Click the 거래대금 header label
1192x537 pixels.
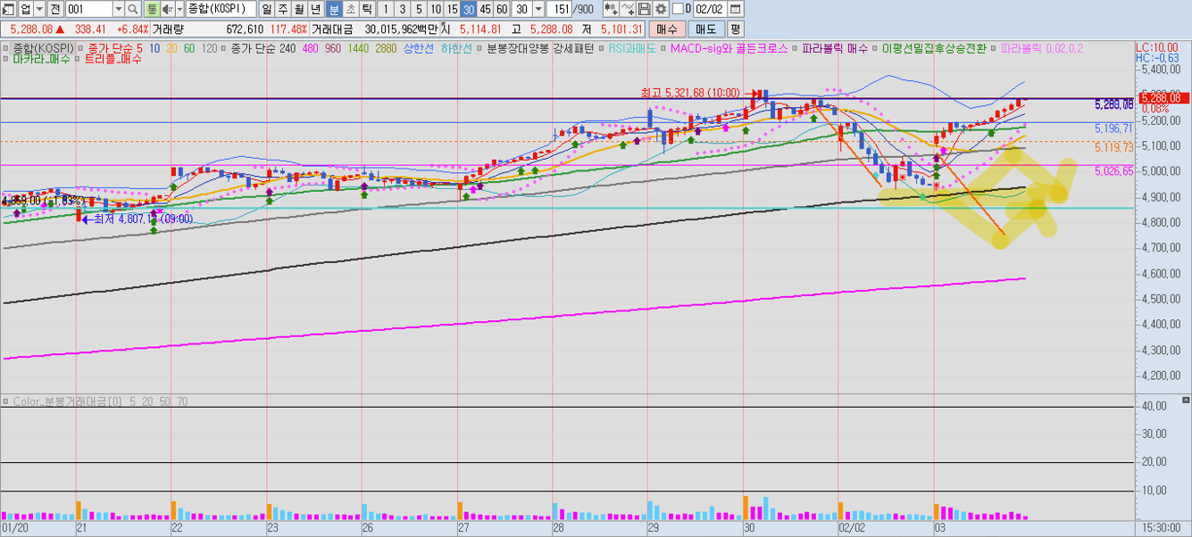click(x=332, y=29)
